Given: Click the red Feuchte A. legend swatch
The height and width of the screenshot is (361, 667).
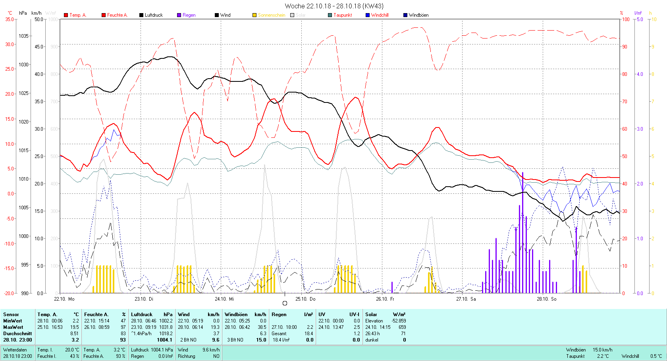Looking at the screenshot, I should pos(104,15).
